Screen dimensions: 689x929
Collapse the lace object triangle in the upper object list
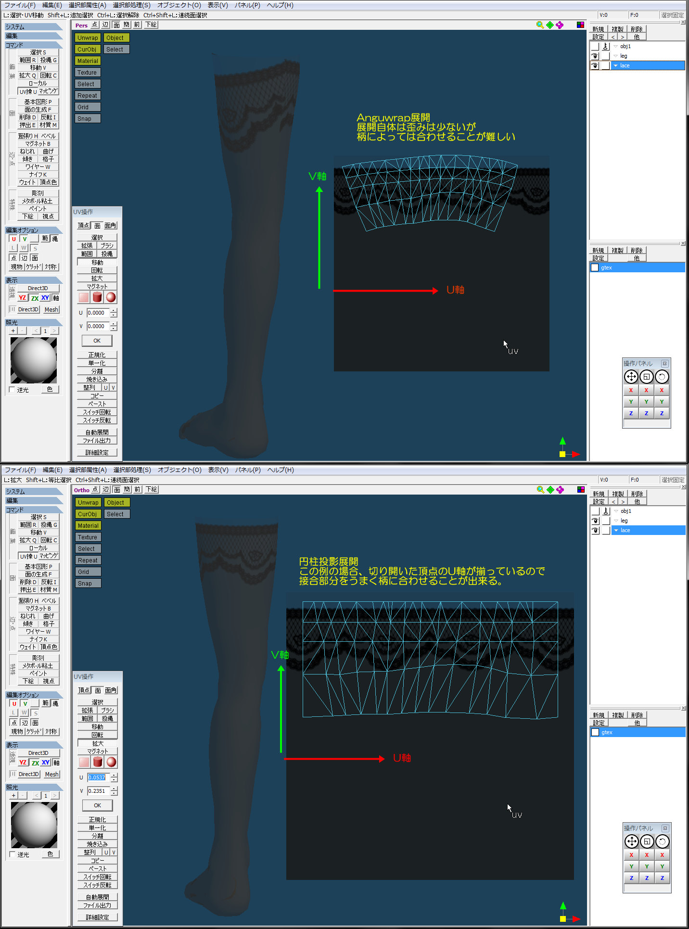pyautogui.click(x=615, y=65)
